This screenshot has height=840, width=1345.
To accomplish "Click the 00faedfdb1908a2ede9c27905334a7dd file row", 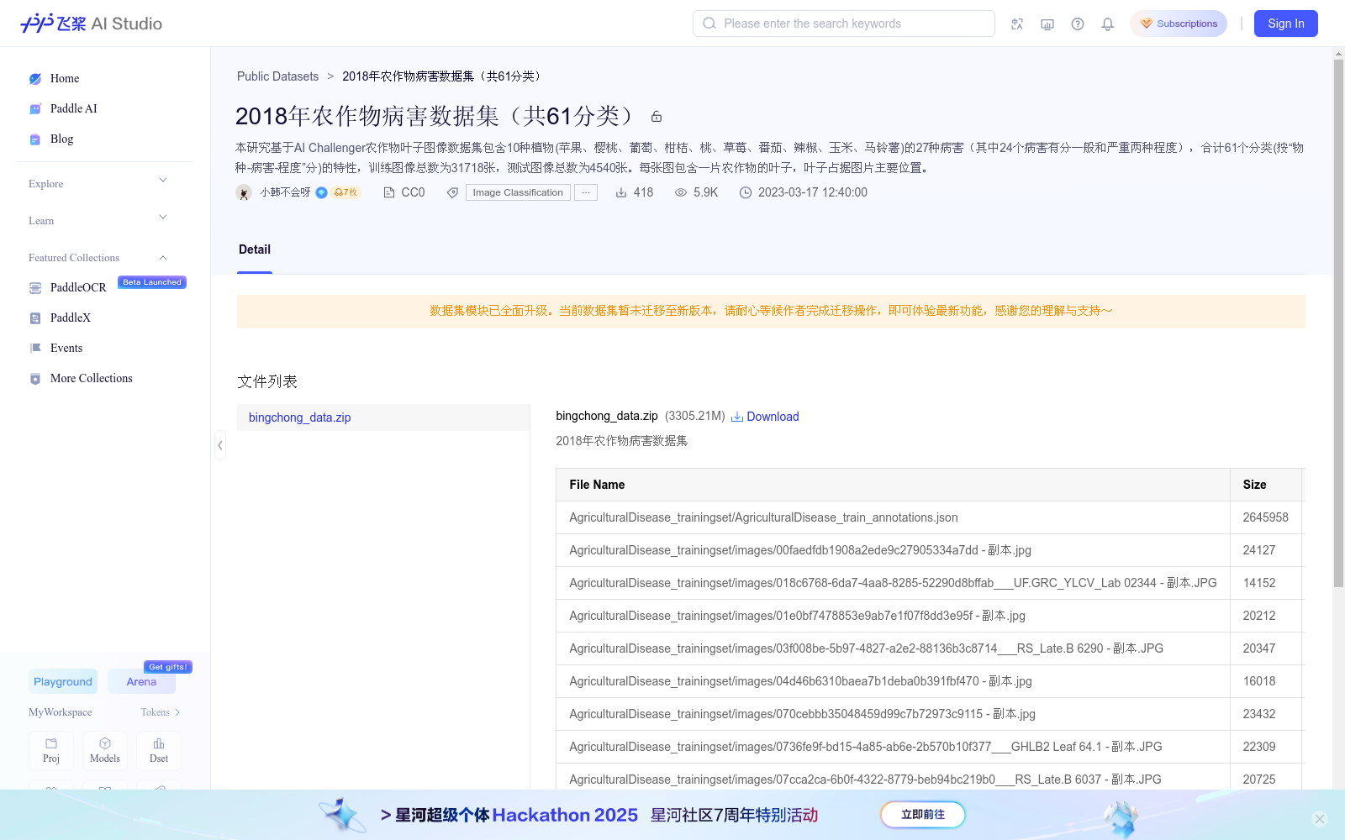I will 893,550.
